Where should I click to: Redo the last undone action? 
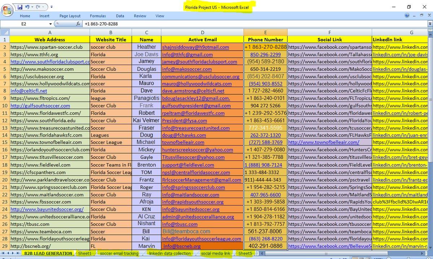tap(39, 7)
